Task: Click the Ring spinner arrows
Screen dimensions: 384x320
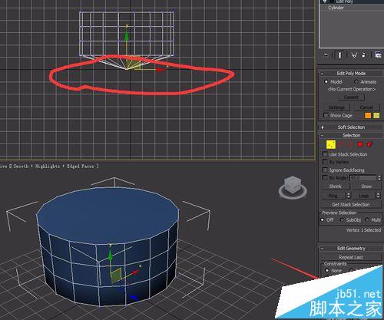Action: coord(349,196)
